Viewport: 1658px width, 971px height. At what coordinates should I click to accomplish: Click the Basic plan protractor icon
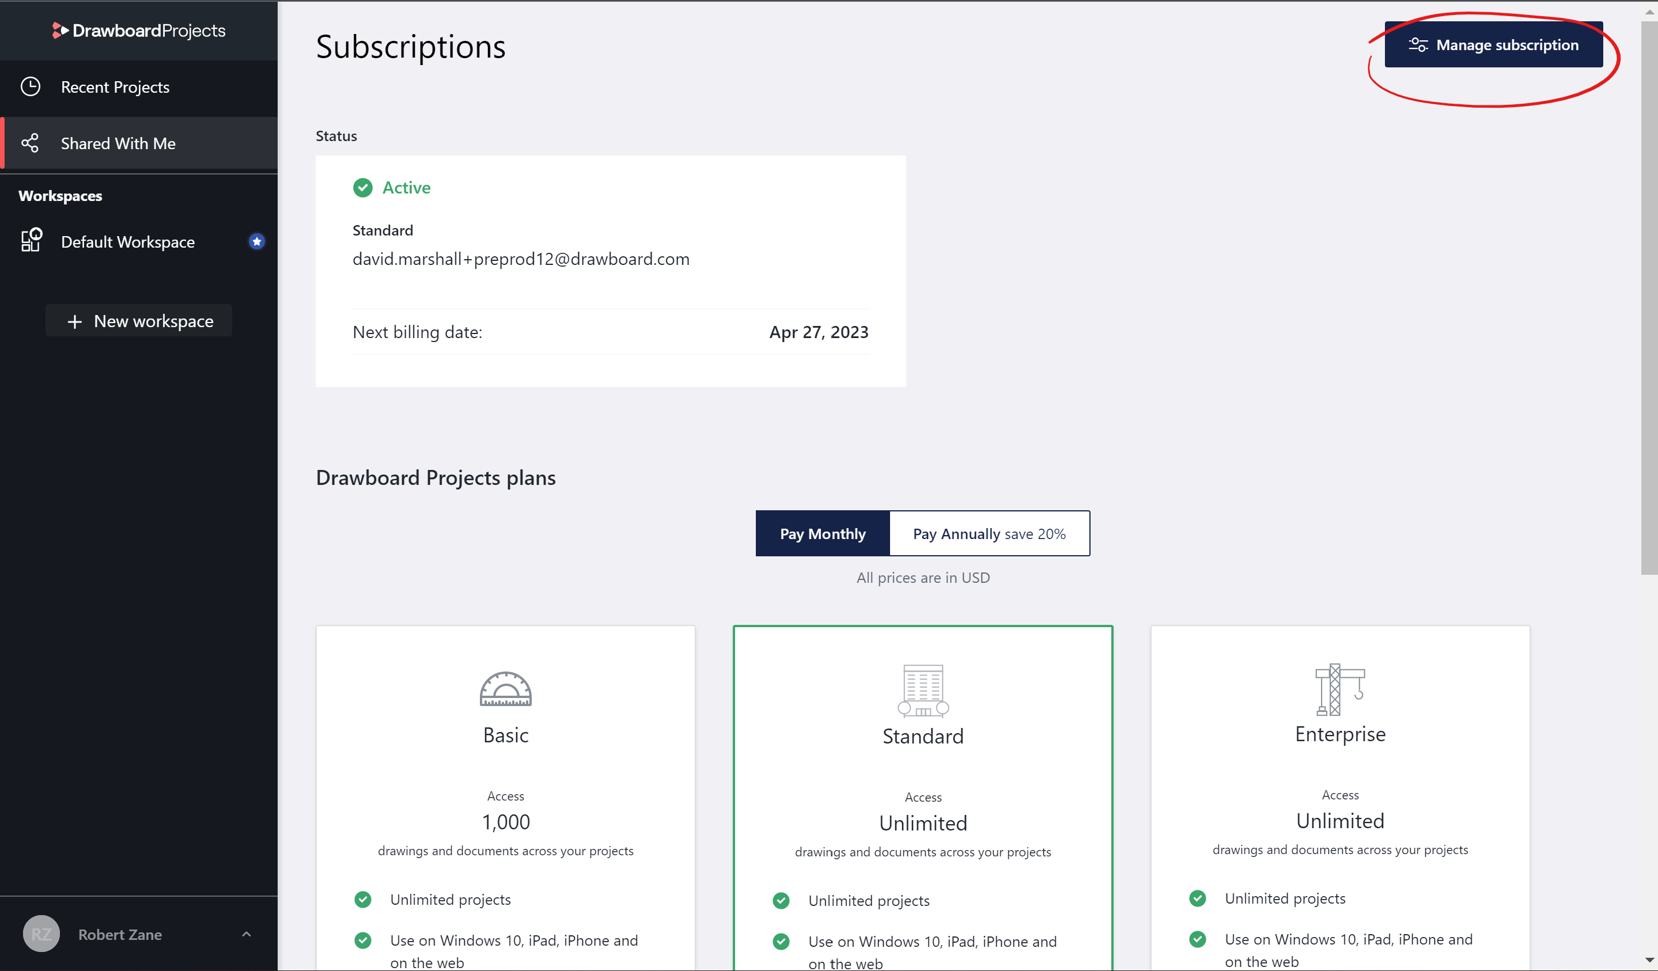pyautogui.click(x=505, y=689)
